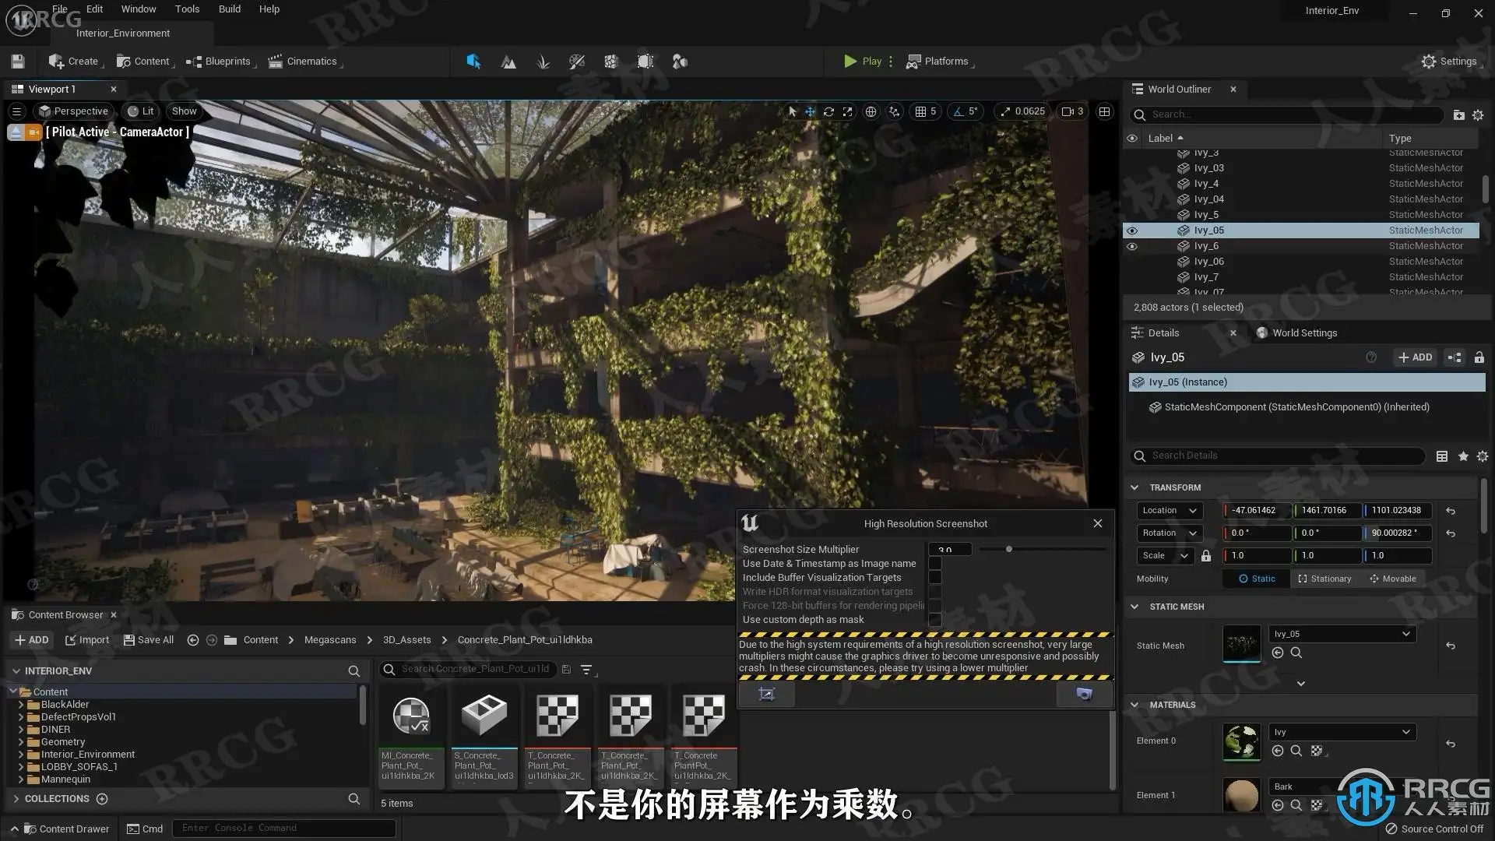Set Mobility to Movable
This screenshot has width=1495, height=841.
coord(1393,579)
